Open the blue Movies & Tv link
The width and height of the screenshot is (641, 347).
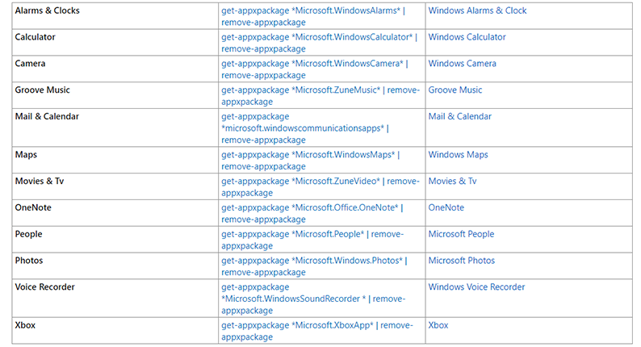pos(452,182)
